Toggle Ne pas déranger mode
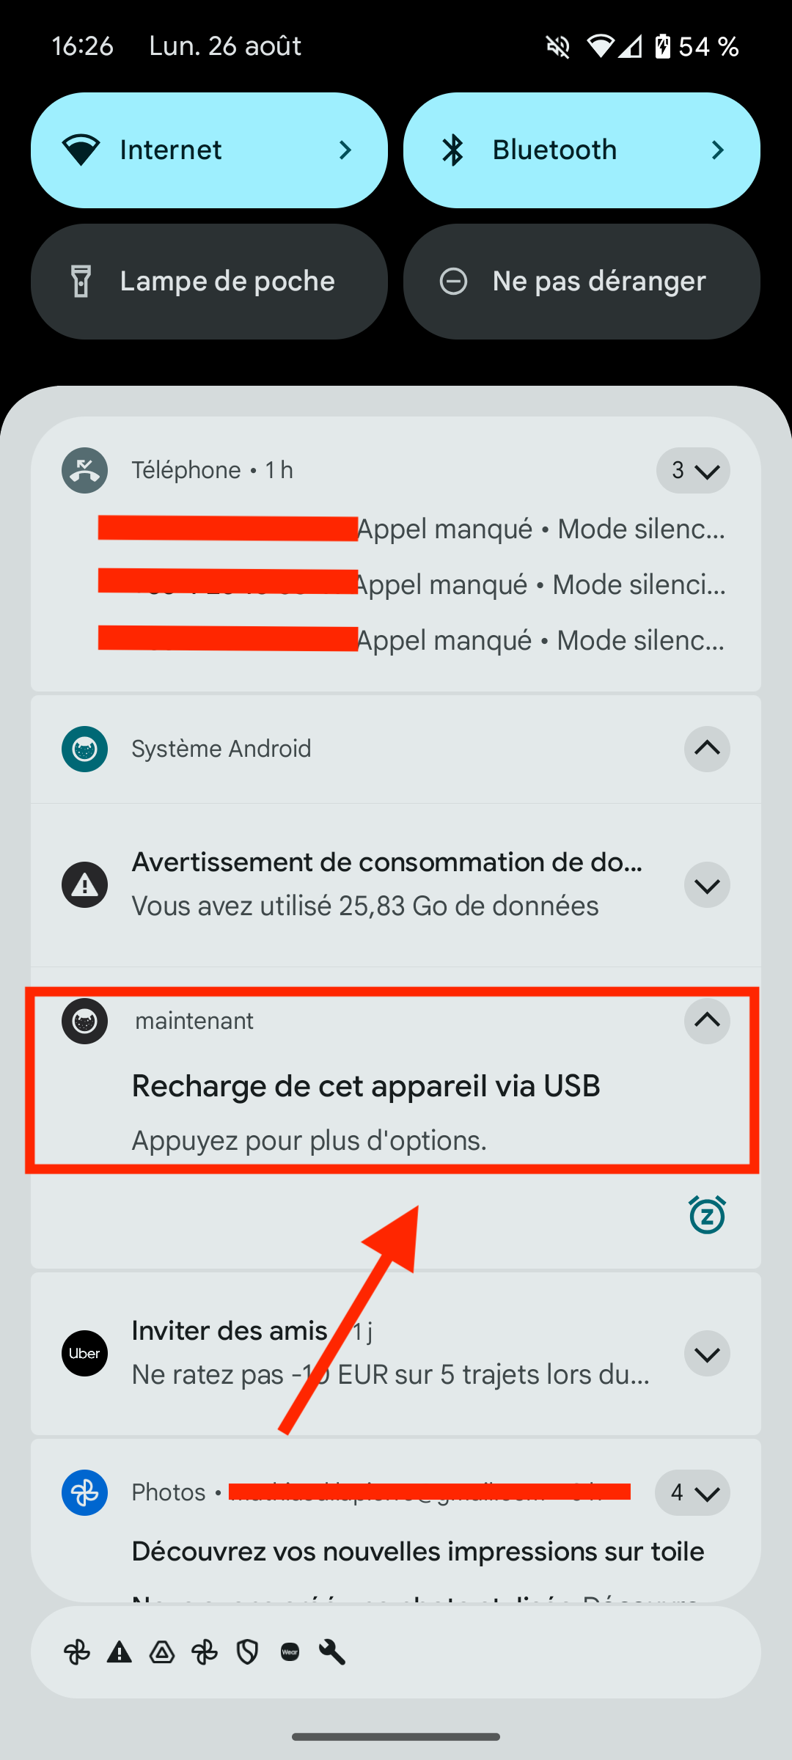The width and height of the screenshot is (792, 1760). pos(582,282)
